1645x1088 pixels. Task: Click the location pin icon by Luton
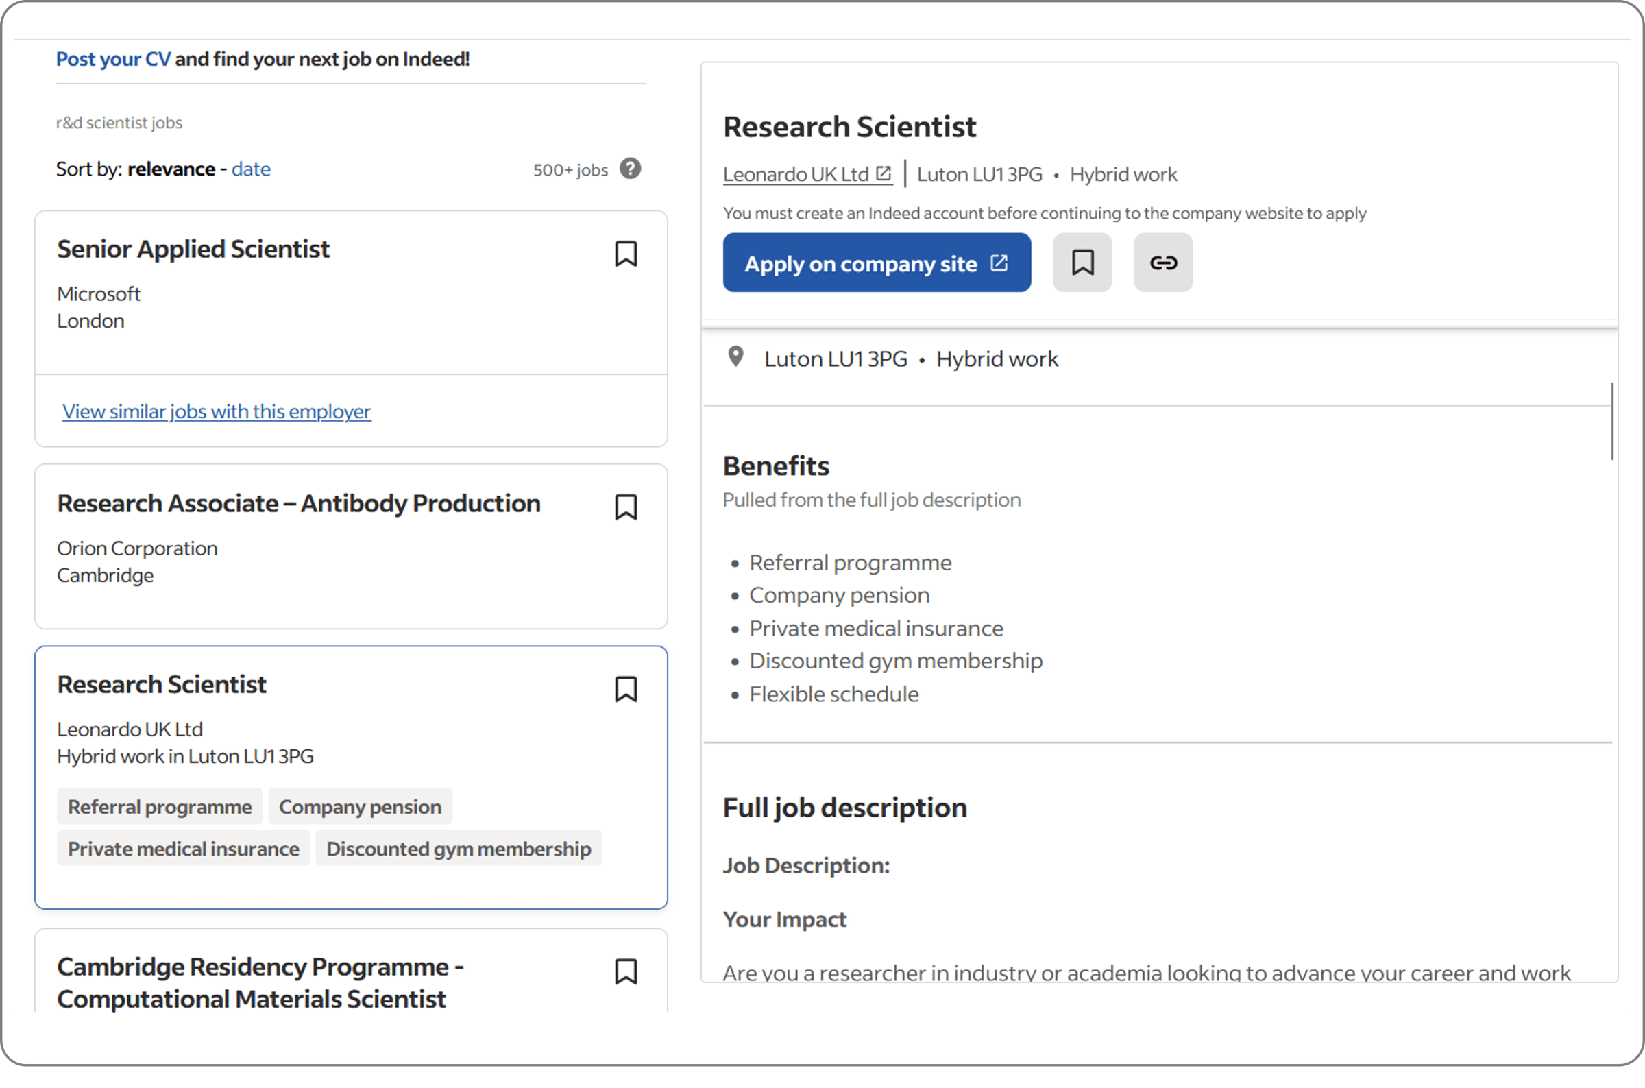pos(736,357)
